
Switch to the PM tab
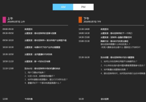pyautogui.click(x=83, y=7)
